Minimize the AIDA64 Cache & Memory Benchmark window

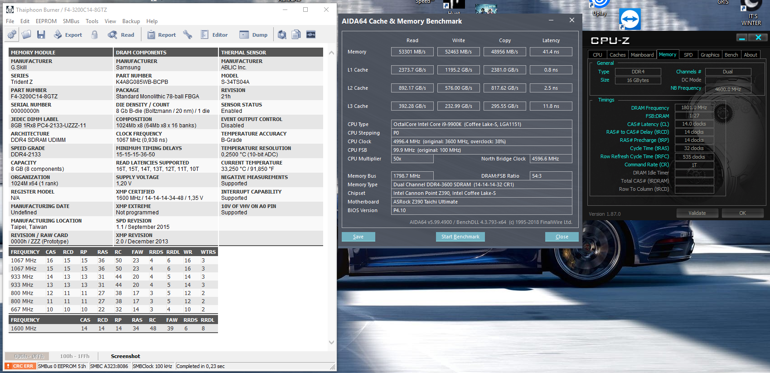(551, 20)
